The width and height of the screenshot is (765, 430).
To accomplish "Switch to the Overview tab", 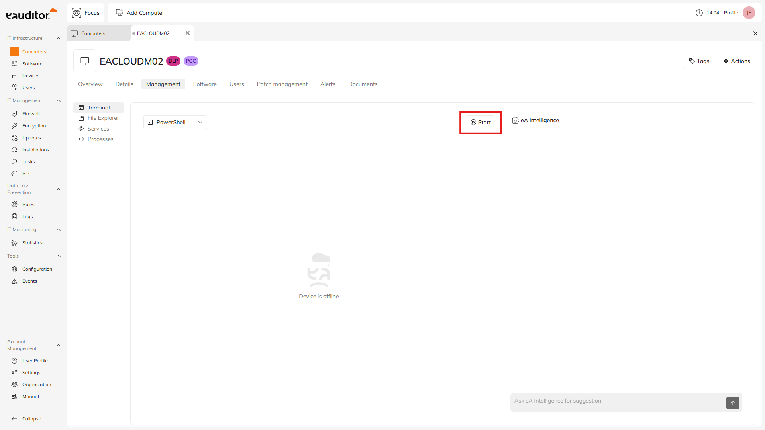I will [x=90, y=84].
